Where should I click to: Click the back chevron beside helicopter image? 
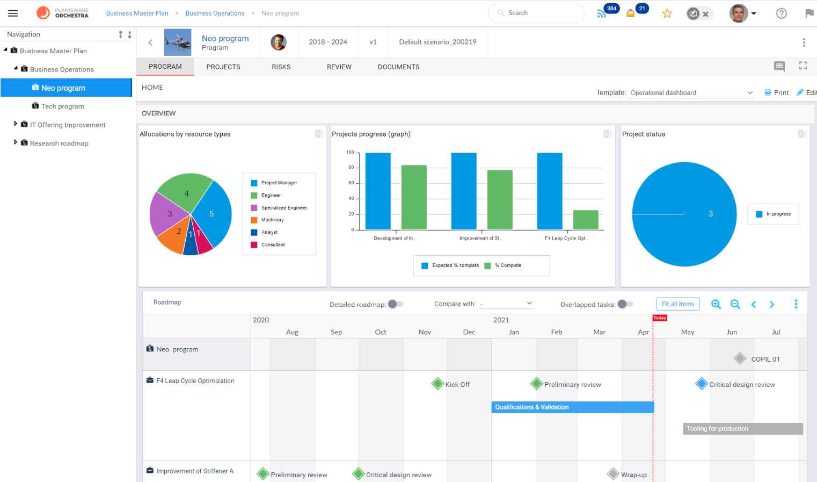(x=150, y=42)
